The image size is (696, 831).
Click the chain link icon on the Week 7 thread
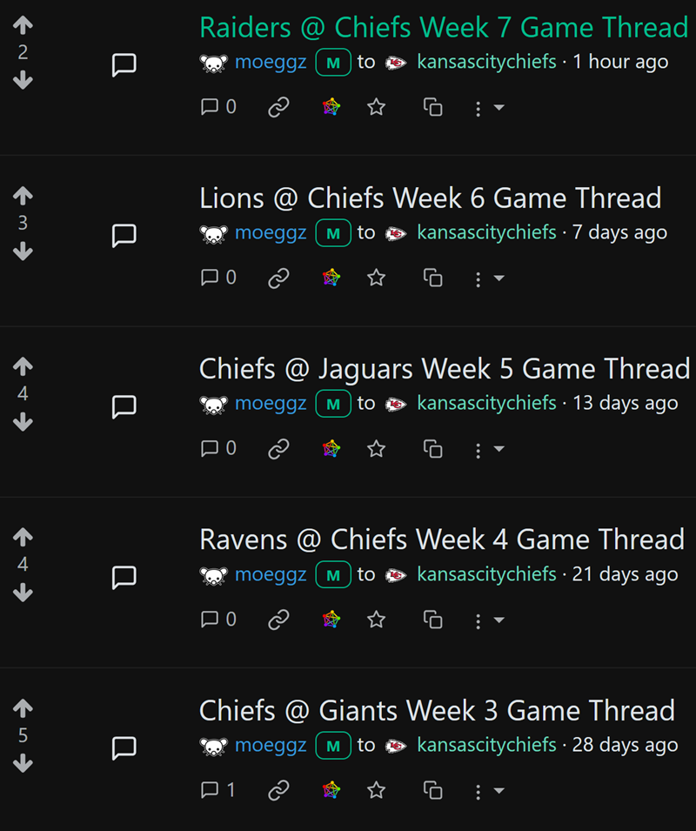point(278,108)
